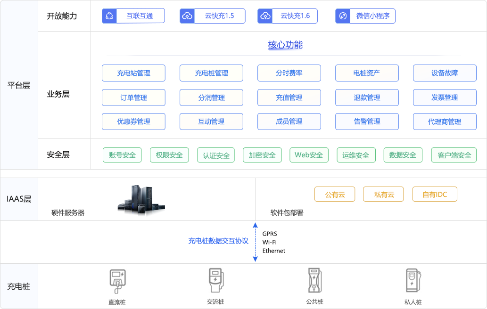Viewport: 487px width, 309px height.
Task: Choose 成员管理 module
Action: pyautogui.click(x=289, y=122)
